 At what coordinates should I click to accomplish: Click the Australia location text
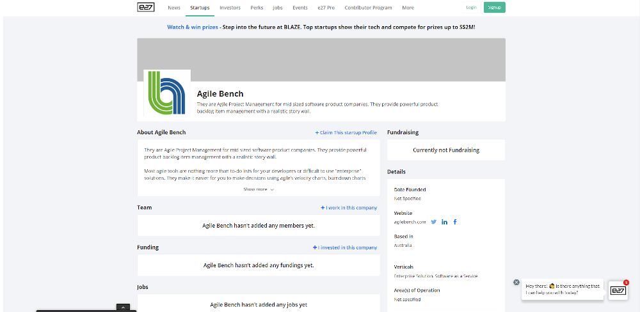tap(403, 246)
